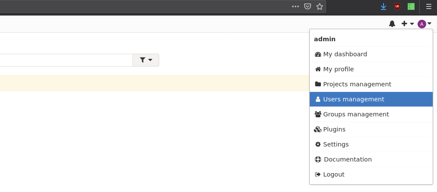Click the Firefox downloads arrow icon
Image resolution: width=437 pixels, height=192 pixels.
384,7
